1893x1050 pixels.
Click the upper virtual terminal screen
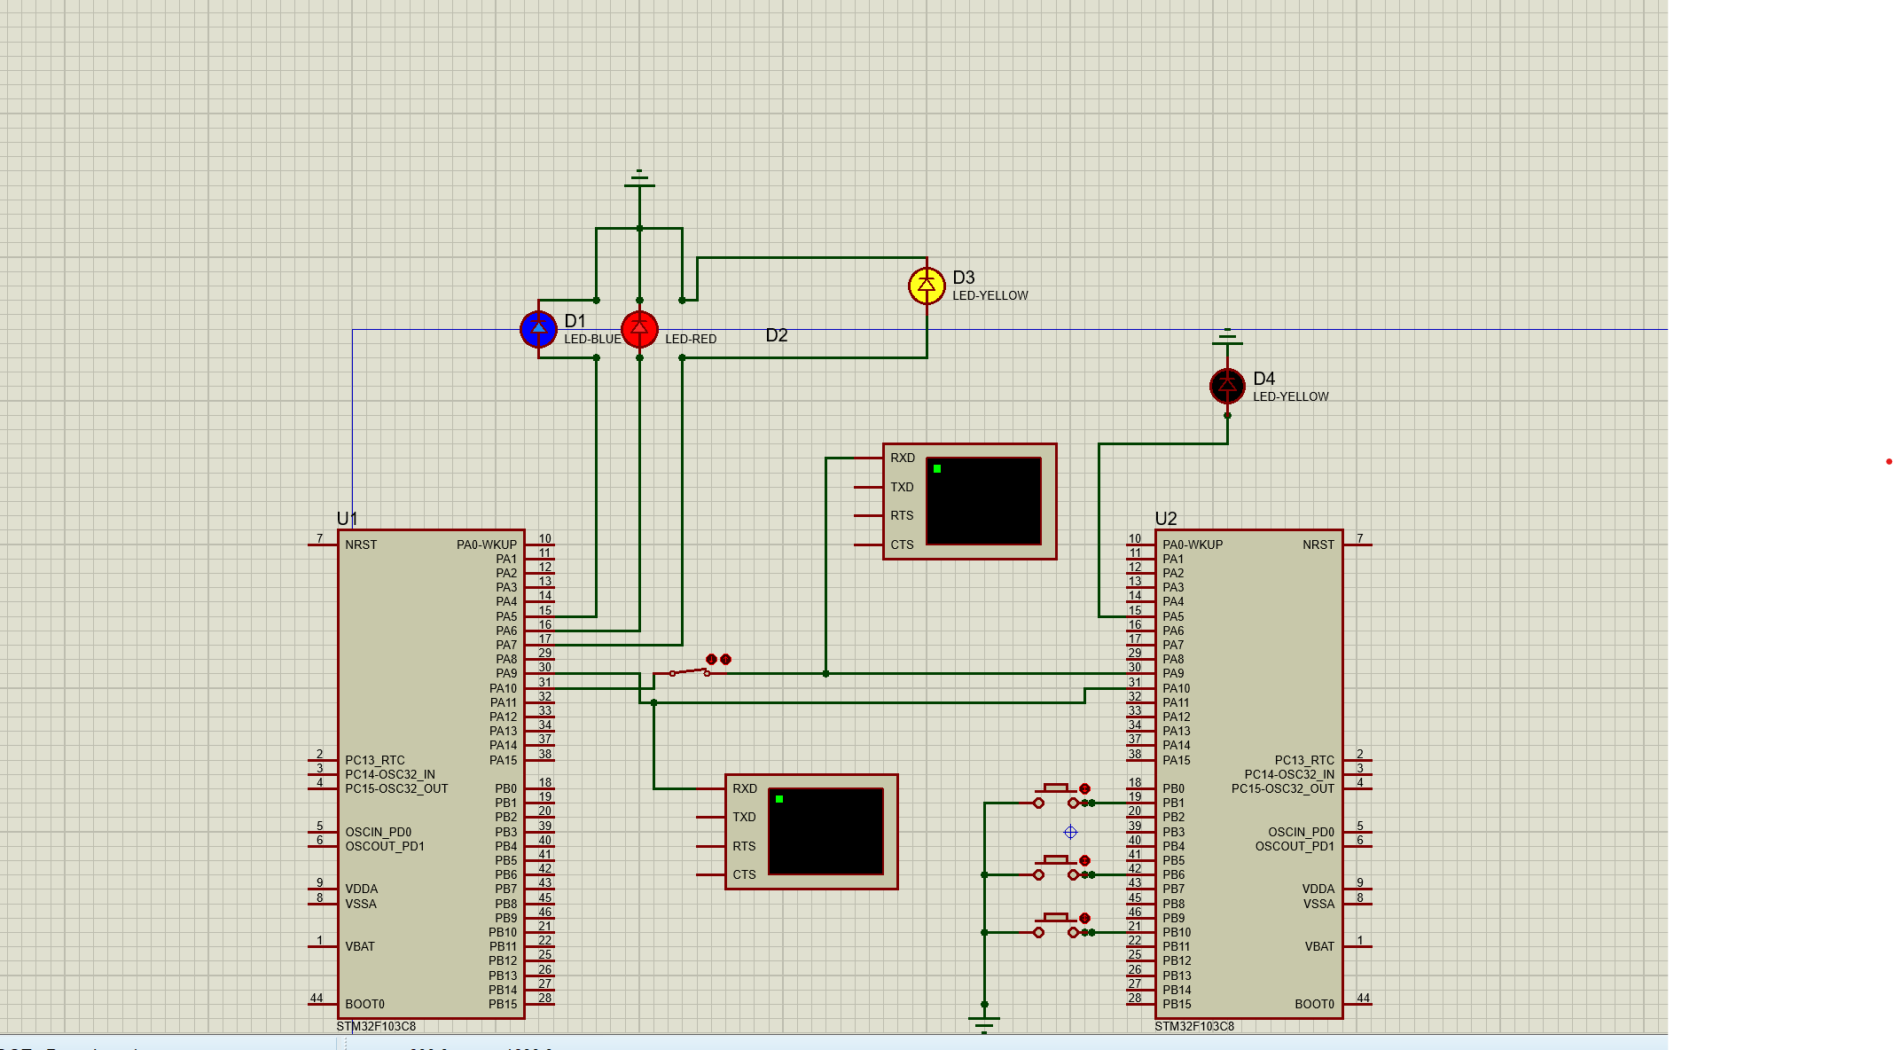coord(983,501)
